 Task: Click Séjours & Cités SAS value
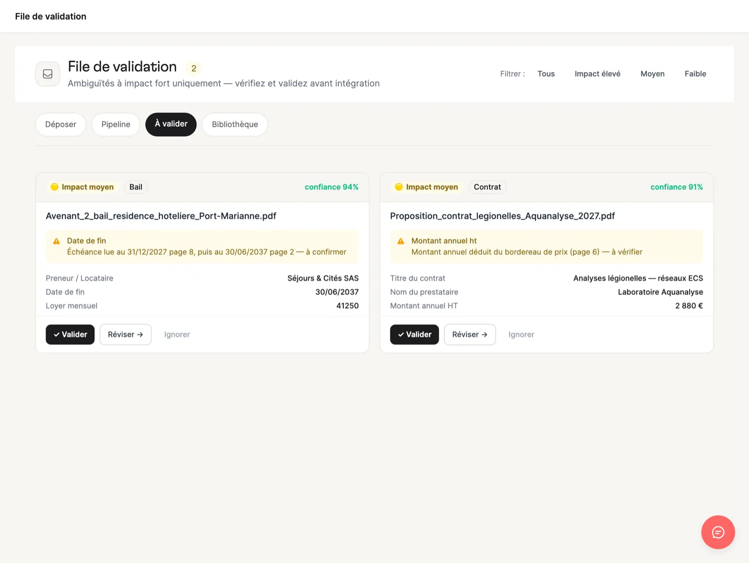pyautogui.click(x=323, y=278)
